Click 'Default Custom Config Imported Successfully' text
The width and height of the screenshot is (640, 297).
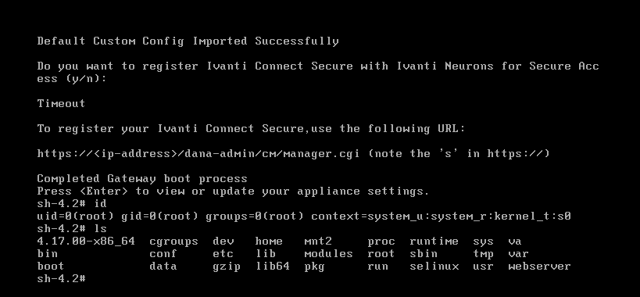pos(188,41)
